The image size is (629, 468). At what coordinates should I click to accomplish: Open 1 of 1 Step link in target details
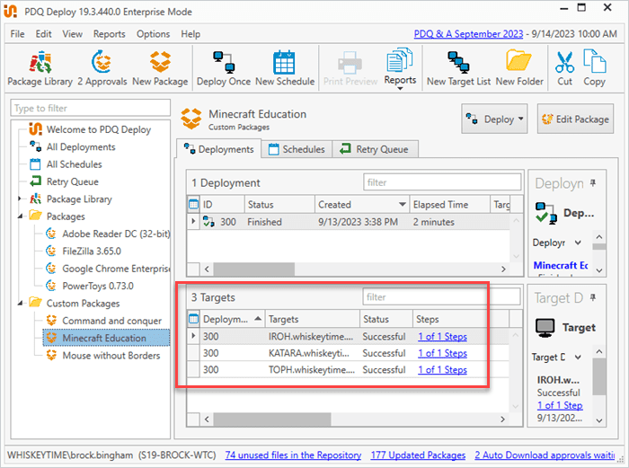[560, 405]
